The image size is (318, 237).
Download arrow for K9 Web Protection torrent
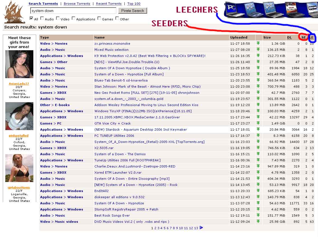(258, 55)
